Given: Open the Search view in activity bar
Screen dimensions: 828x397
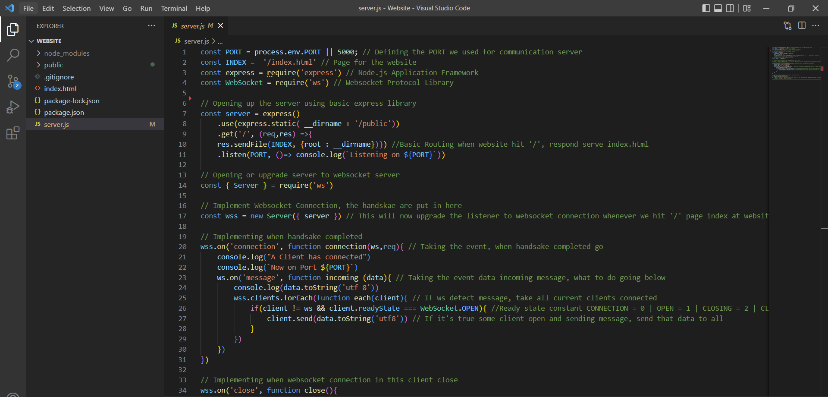Looking at the screenshot, I should (x=13, y=55).
